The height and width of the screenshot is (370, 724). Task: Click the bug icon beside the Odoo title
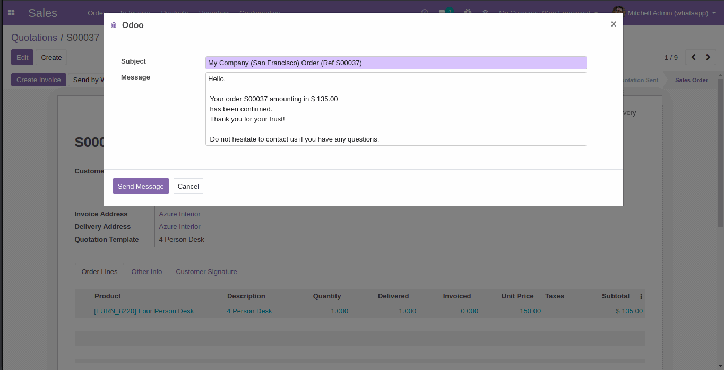tap(114, 25)
